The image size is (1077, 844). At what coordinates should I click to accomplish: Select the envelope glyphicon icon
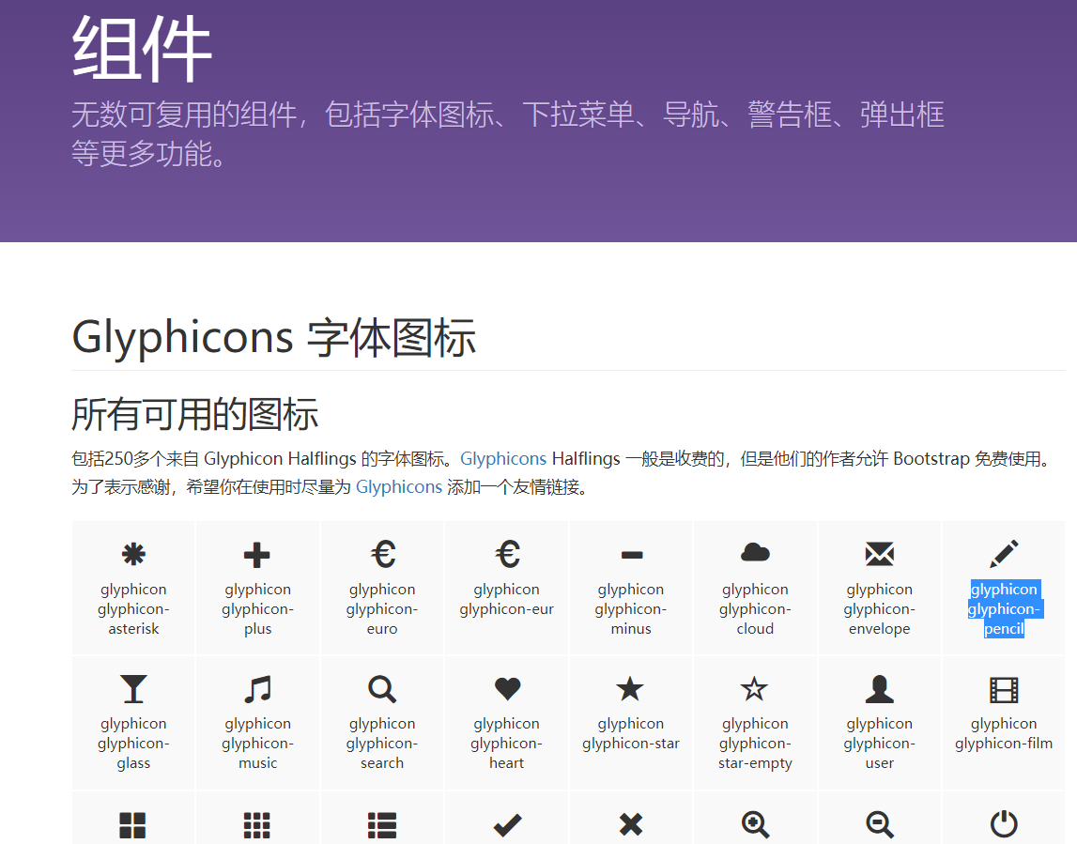(879, 554)
